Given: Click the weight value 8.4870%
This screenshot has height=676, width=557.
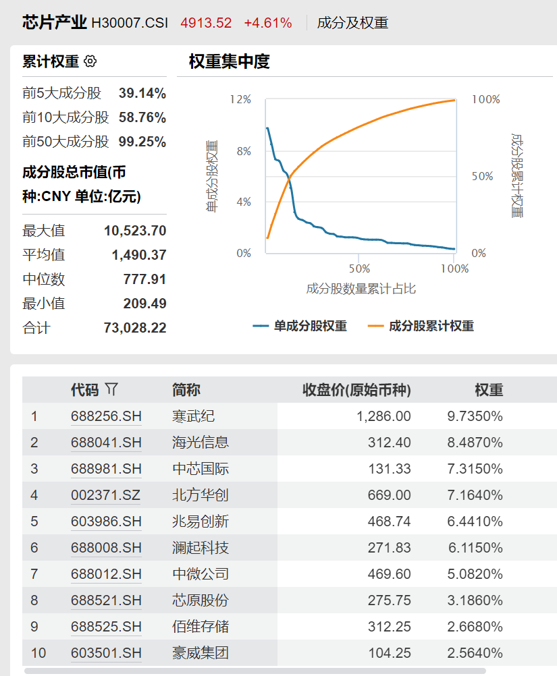Looking at the screenshot, I should (x=475, y=443).
